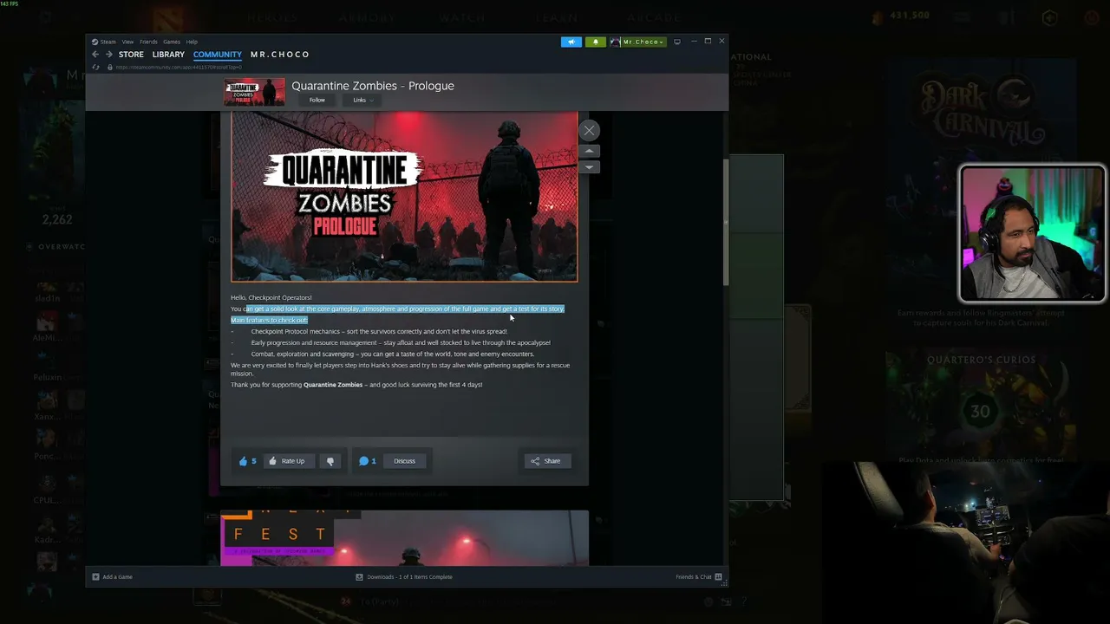Click the Rate Up button
The height and width of the screenshot is (624, 1110).
click(x=287, y=461)
